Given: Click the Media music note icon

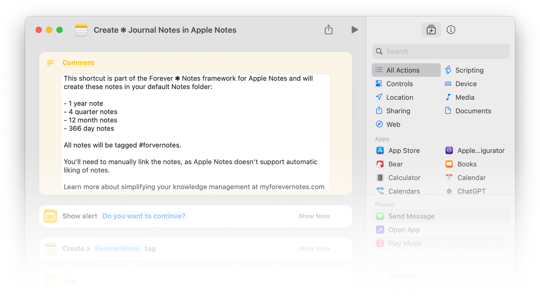Looking at the screenshot, I should [x=448, y=97].
